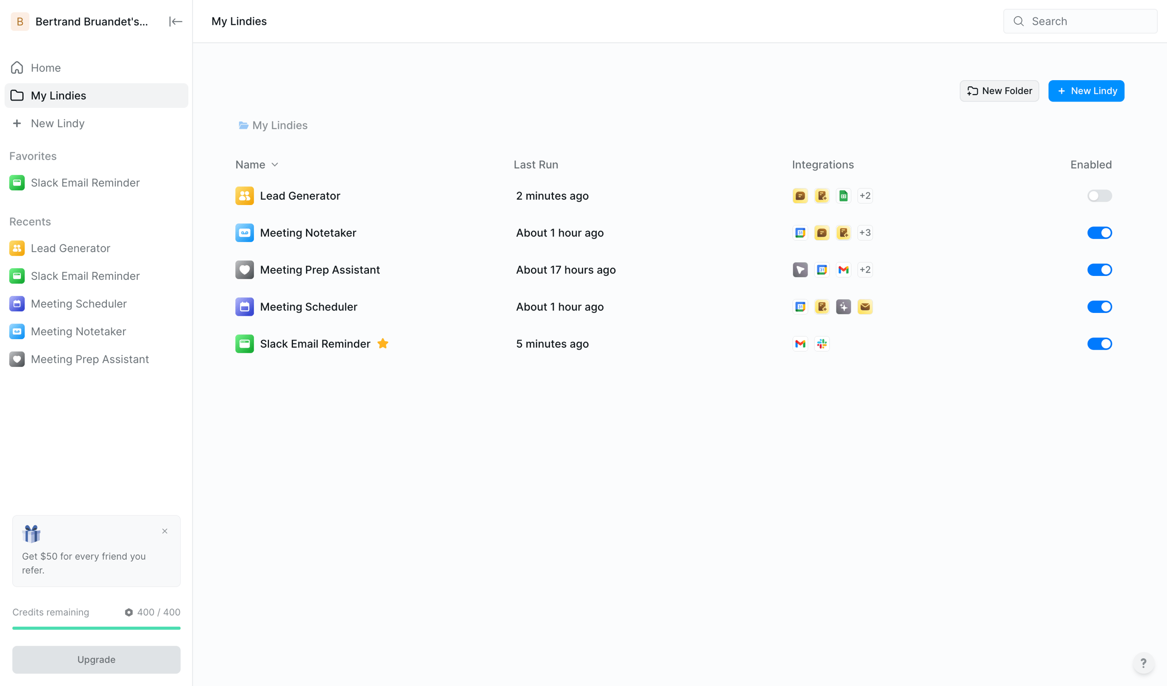Sort by the Name column chevron
Viewport: 1167px width, 686px height.
[275, 165]
